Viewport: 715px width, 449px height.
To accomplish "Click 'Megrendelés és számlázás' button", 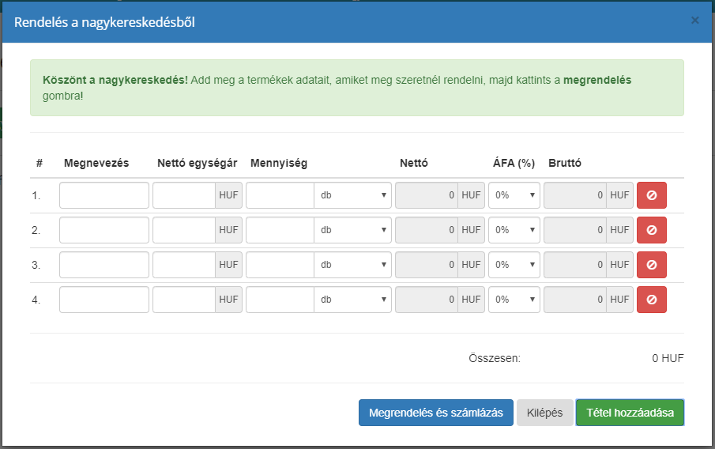I will 435,413.
